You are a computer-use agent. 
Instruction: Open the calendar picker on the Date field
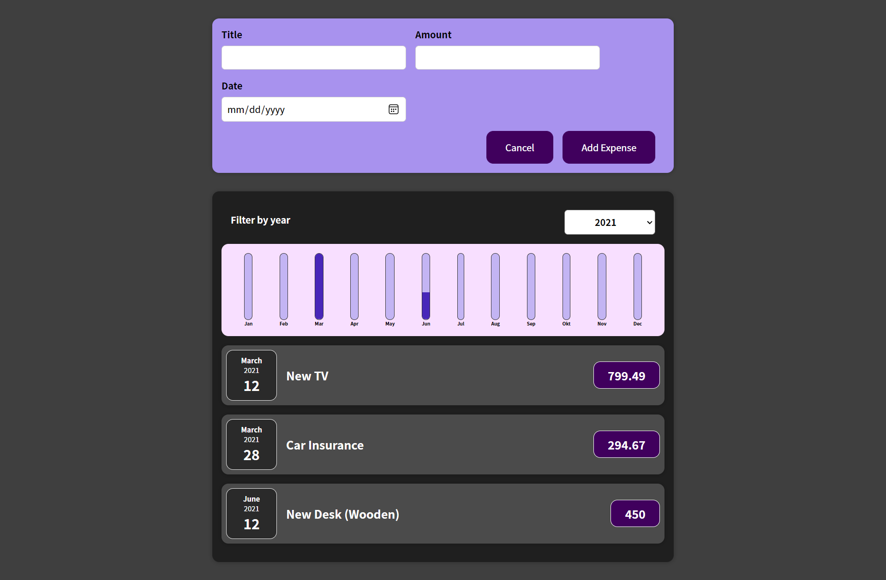[394, 109]
